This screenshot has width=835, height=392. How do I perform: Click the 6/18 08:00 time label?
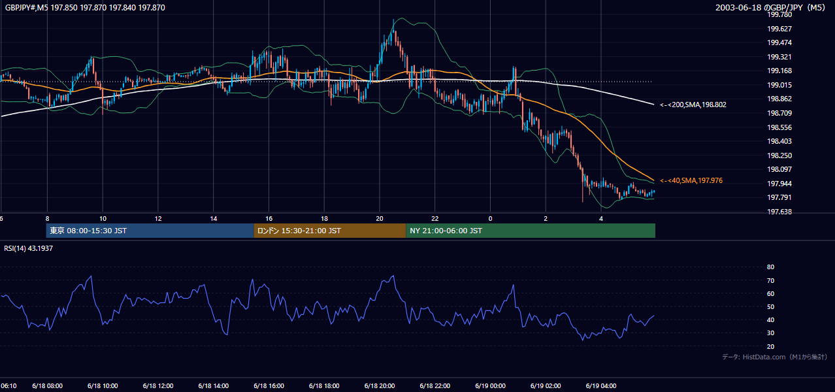tap(48, 386)
